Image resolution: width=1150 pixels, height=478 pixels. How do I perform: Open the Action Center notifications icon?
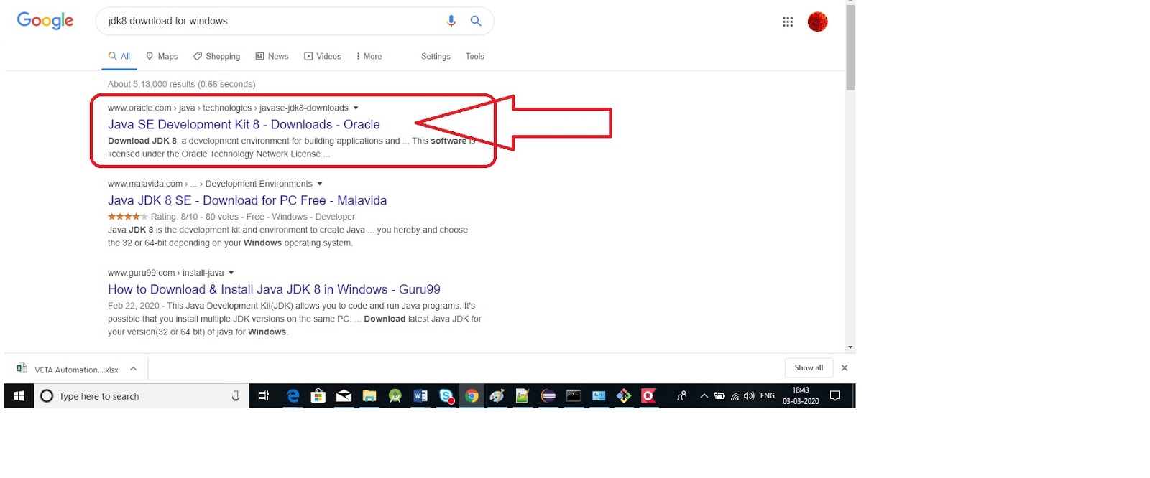(x=835, y=395)
